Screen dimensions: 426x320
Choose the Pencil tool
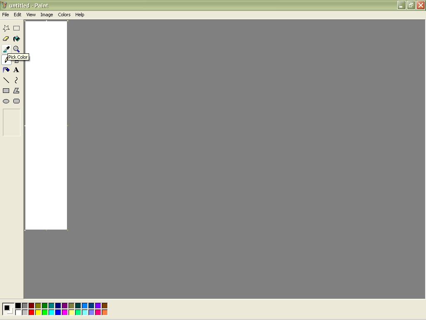tap(6, 59)
